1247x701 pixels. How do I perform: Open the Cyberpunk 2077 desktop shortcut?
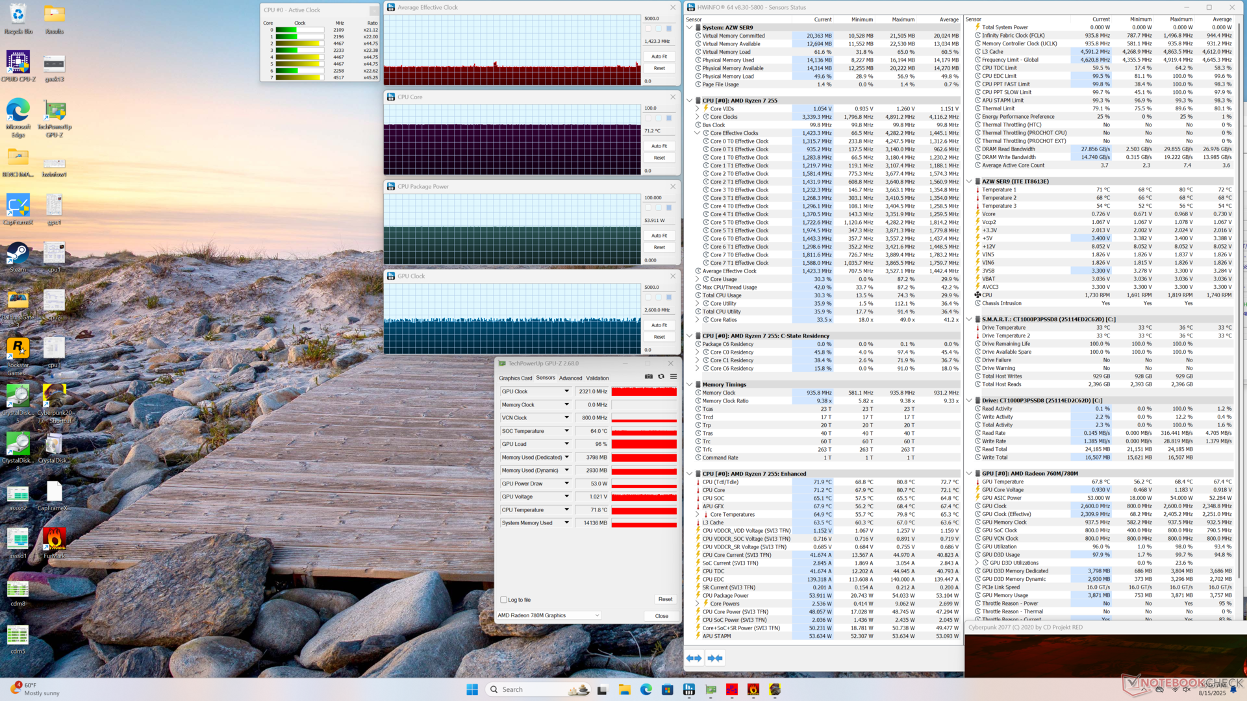[55, 404]
